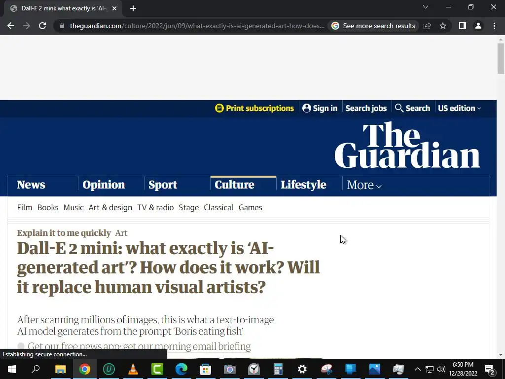Click Explain it to me quickly series link
Viewport: 505px width, 379px height.
pos(64,233)
